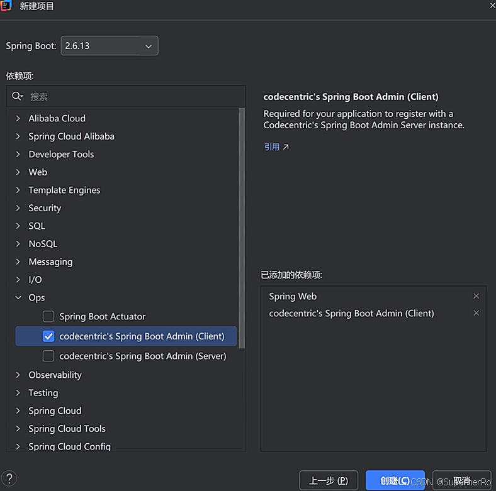Open the help question mark button
This screenshot has width=496, height=491.
[9, 478]
